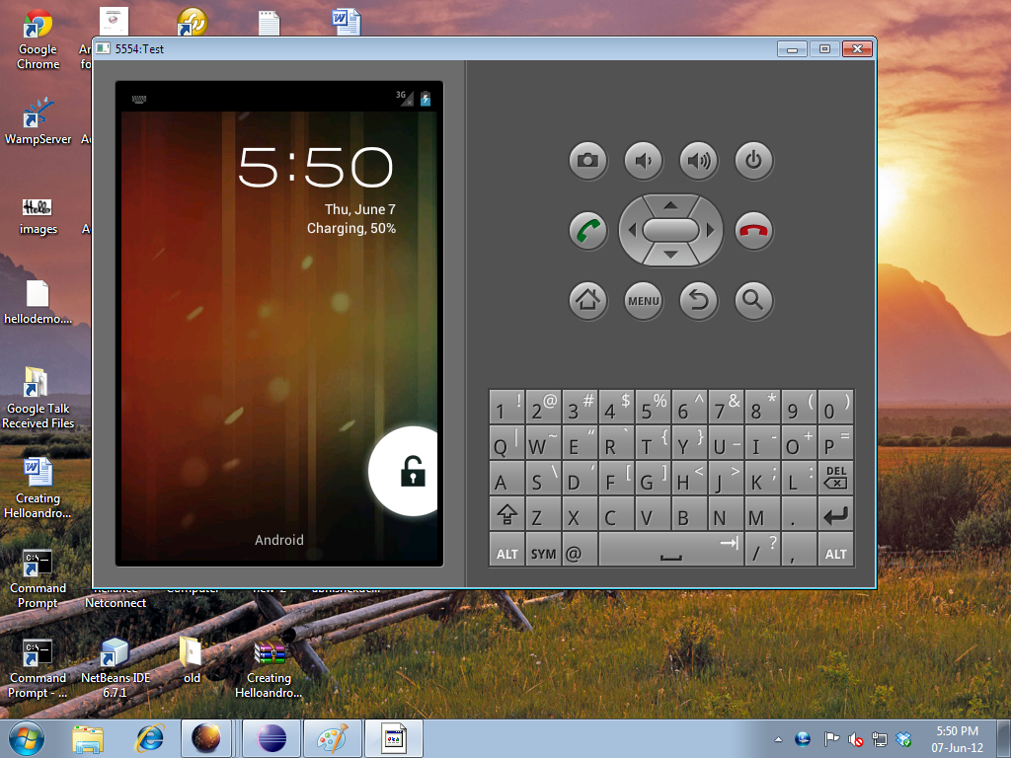Viewport: 1011px width, 758px height.
Task: Click the SYM key
Action: pos(543,551)
